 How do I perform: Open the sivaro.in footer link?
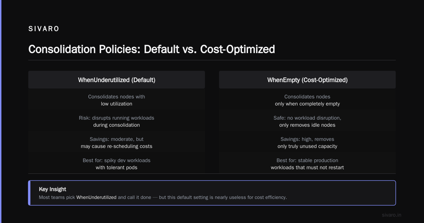[392, 215]
